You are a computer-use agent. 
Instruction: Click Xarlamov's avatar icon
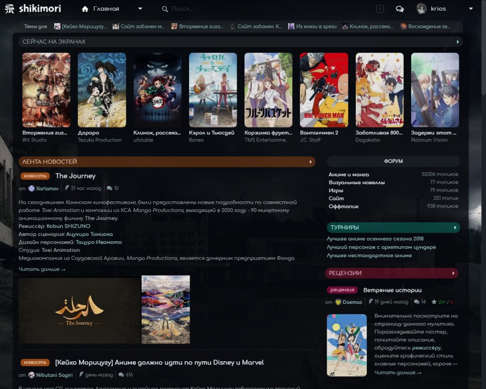coord(31,188)
